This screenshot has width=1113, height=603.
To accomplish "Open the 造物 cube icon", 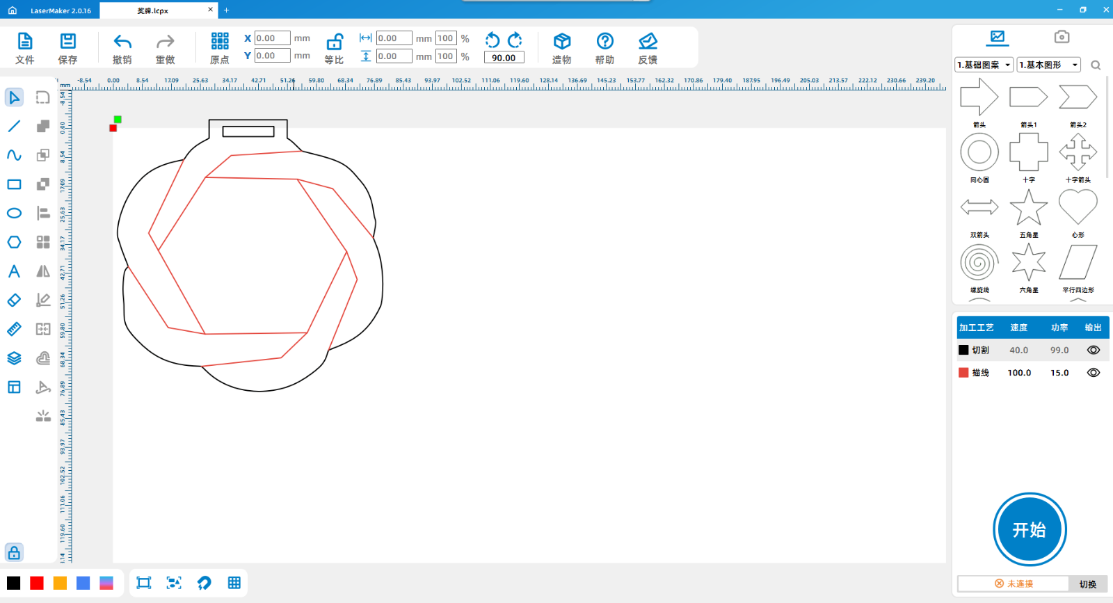I will (561, 42).
